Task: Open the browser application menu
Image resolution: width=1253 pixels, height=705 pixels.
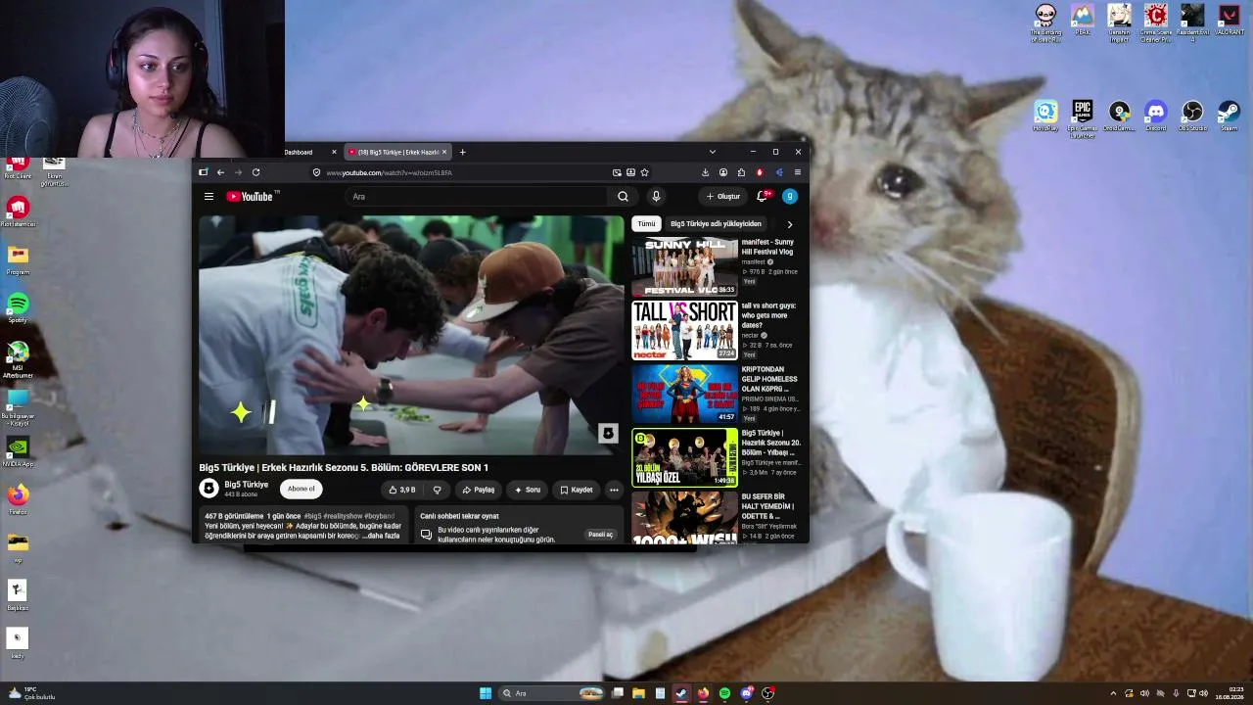Action: click(x=797, y=172)
